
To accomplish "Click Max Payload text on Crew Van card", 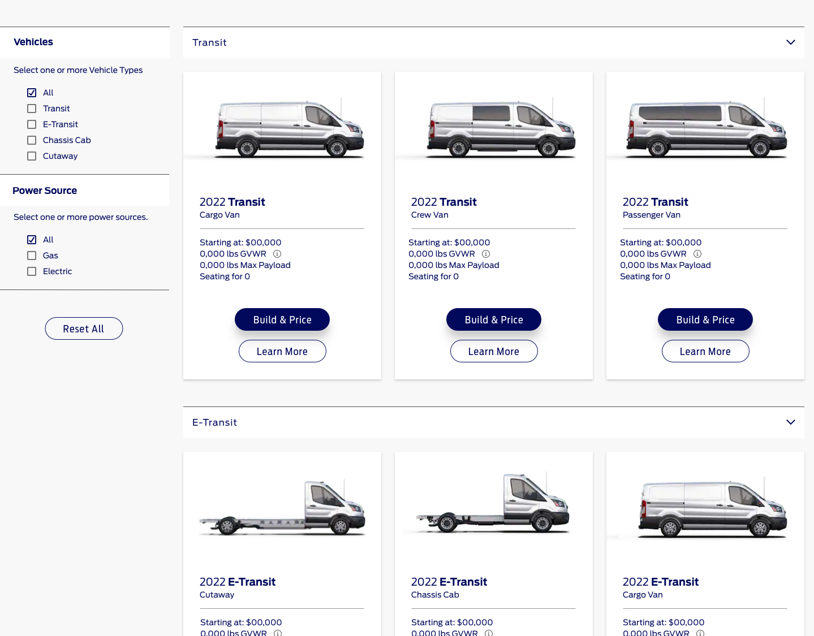I will (454, 265).
